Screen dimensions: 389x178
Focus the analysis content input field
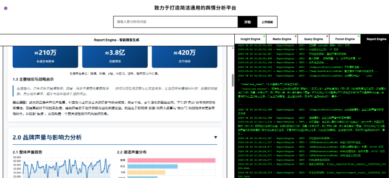pos(175,22)
